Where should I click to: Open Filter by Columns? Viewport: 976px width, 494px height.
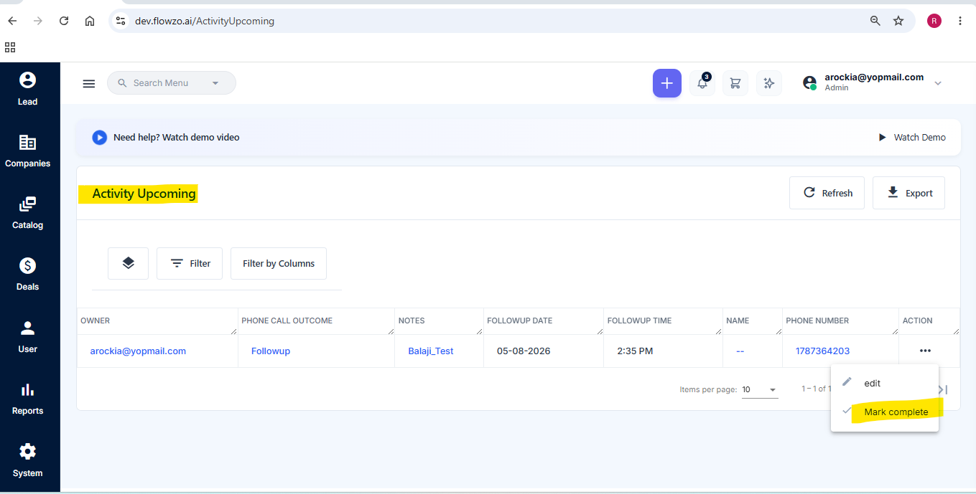pyautogui.click(x=279, y=263)
